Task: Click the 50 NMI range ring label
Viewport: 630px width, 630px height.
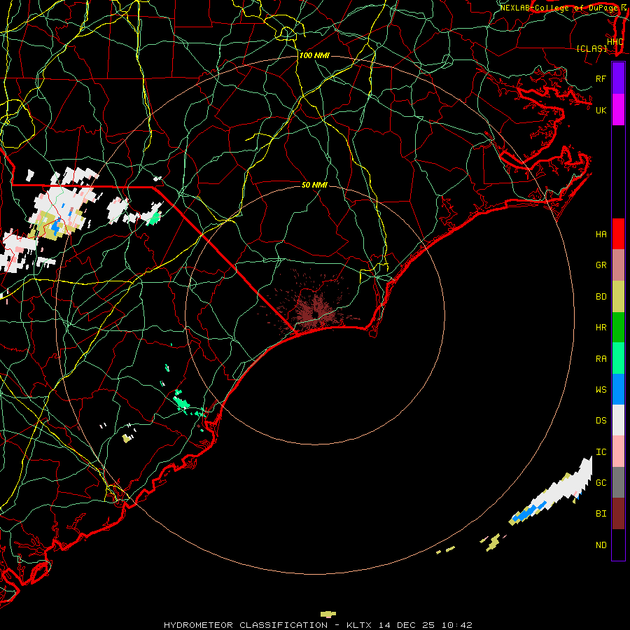Action: (x=314, y=185)
